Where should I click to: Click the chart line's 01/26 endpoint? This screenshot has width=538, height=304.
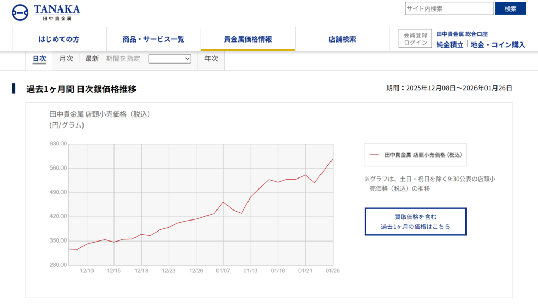click(333, 159)
